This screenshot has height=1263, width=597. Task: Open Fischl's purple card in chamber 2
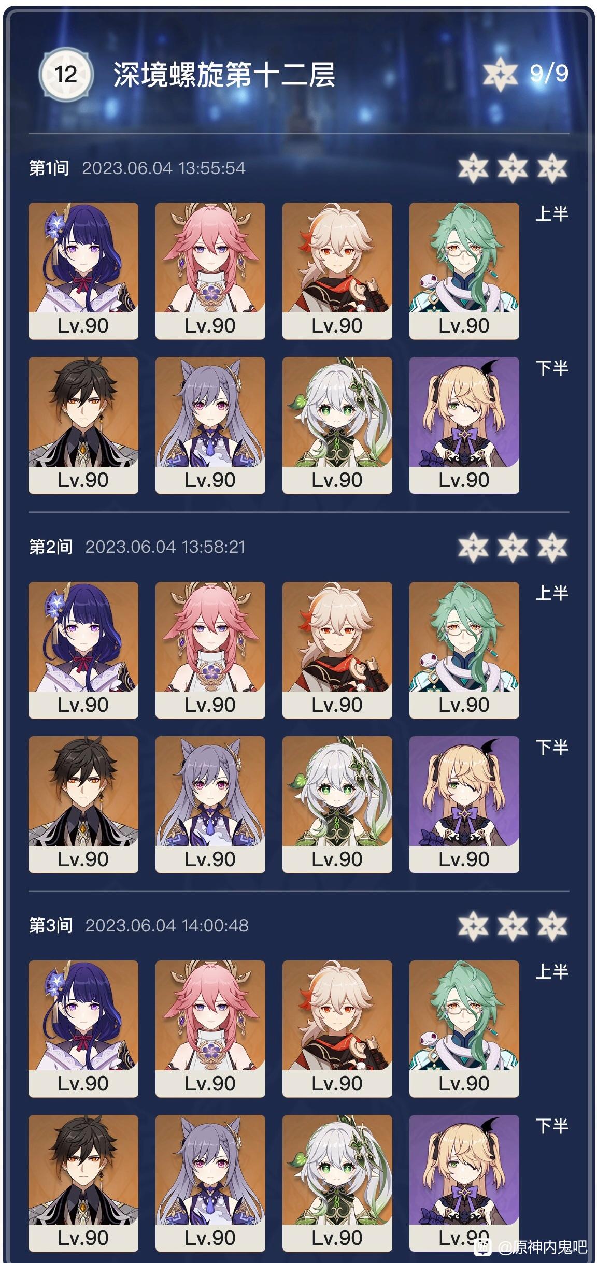[x=464, y=805]
